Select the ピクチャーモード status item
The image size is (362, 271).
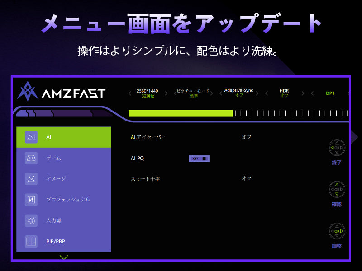[193, 93]
